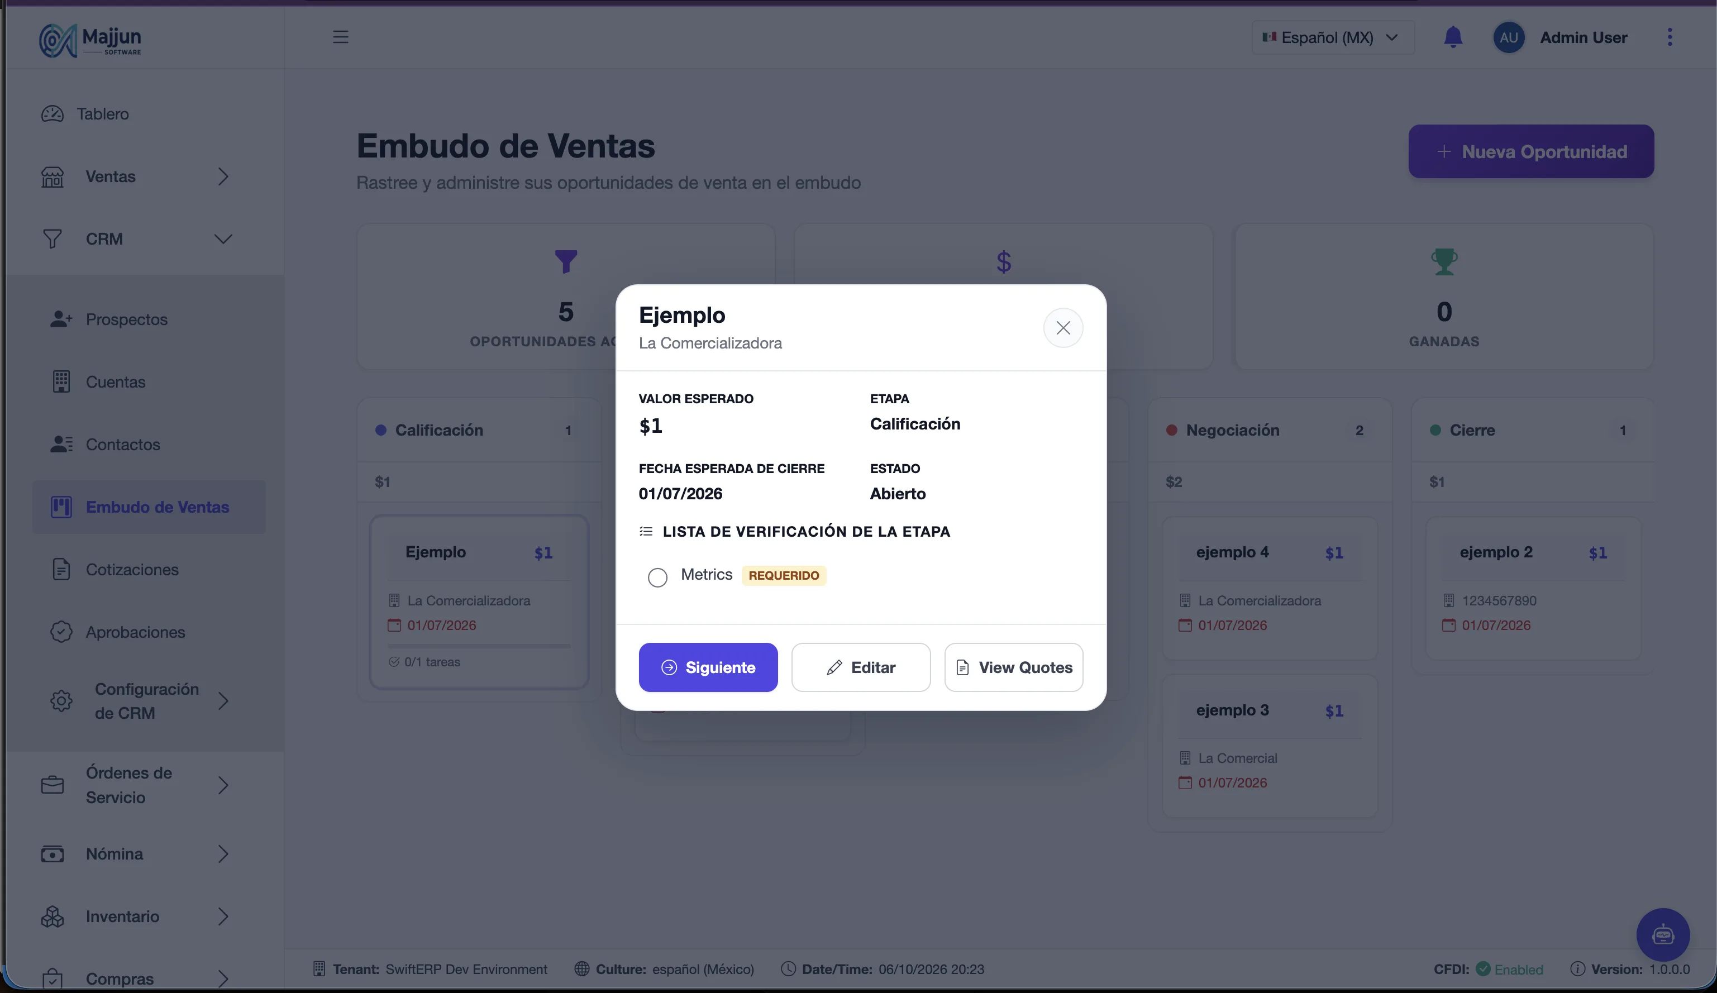Click the Configuración de CRM gear icon
The image size is (1717, 993).
(61, 701)
